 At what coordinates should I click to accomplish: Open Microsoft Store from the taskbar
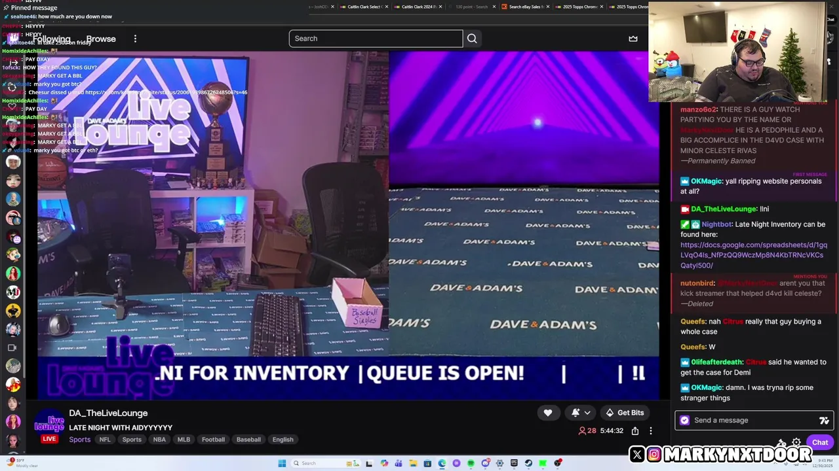(x=427, y=463)
